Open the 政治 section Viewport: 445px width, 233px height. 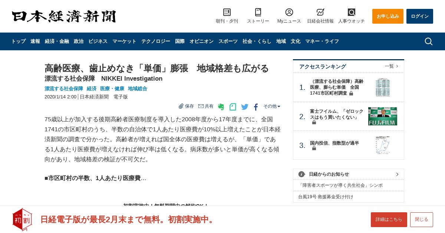click(79, 41)
